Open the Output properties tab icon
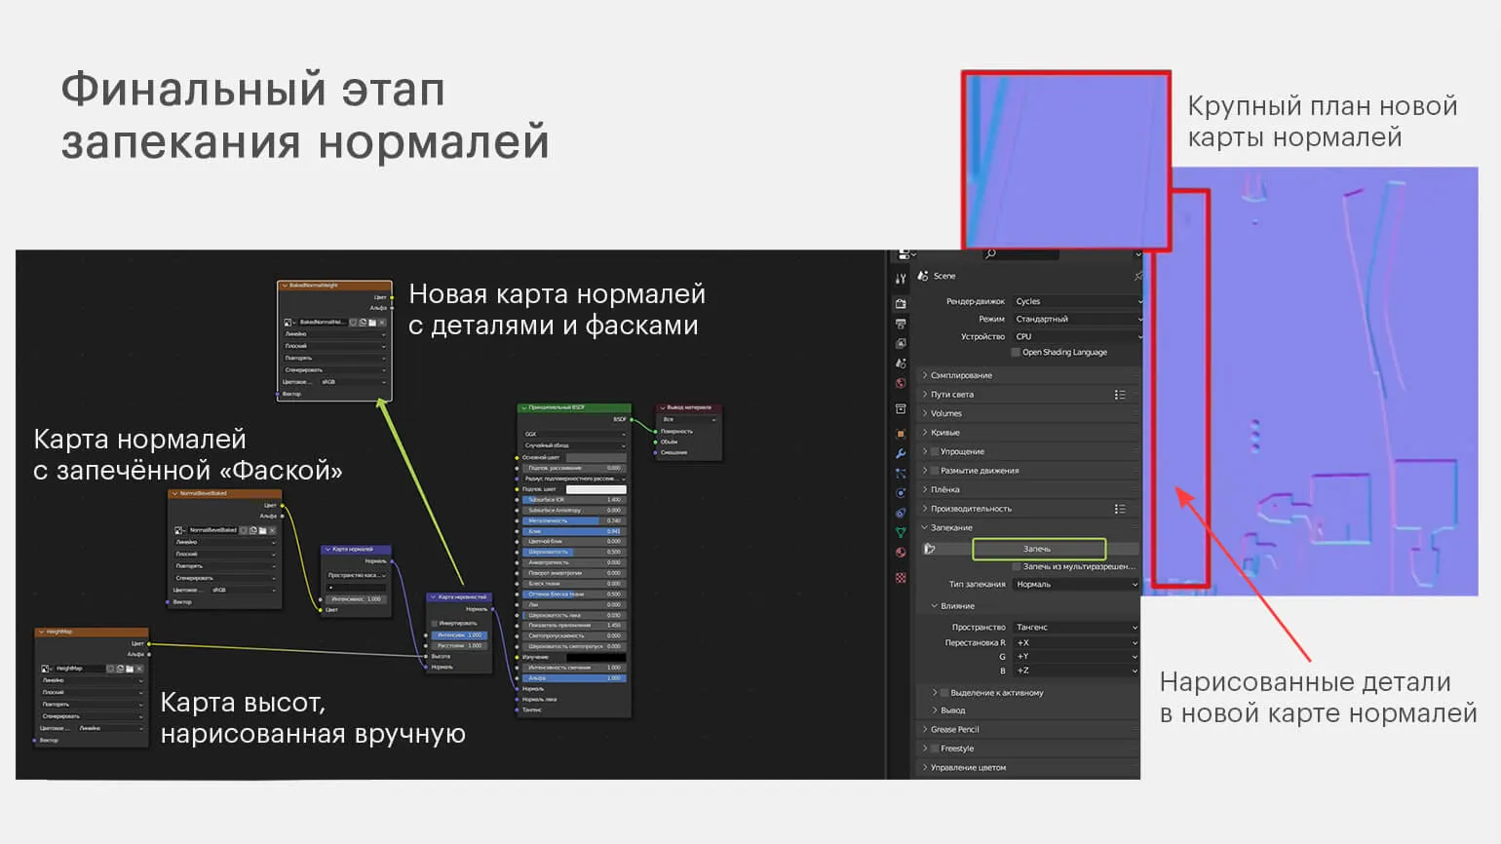 (901, 324)
